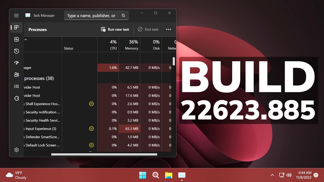Select the Defender SmartScreen process row

coord(98,137)
